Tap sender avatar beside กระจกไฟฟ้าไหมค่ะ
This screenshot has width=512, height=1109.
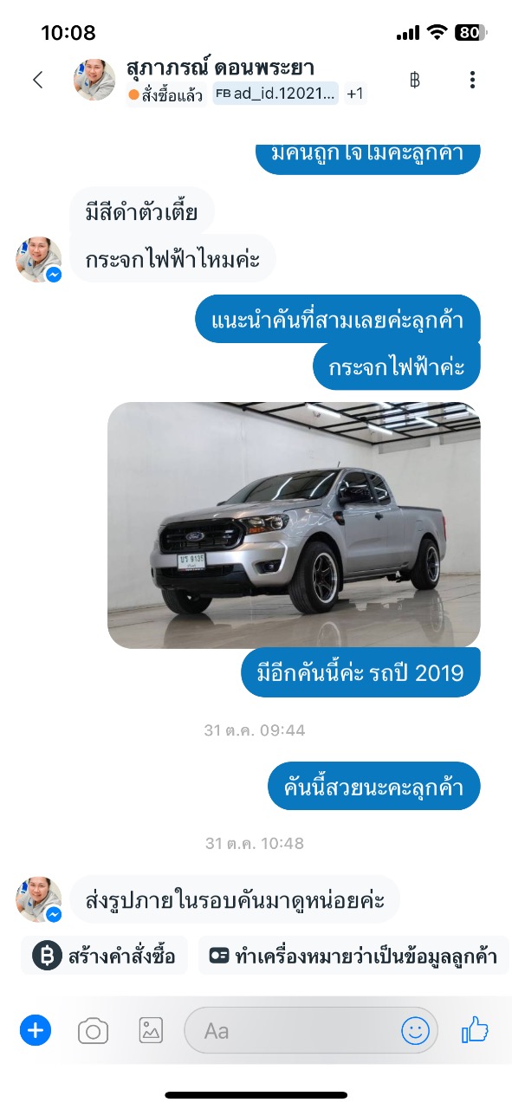click(x=39, y=260)
